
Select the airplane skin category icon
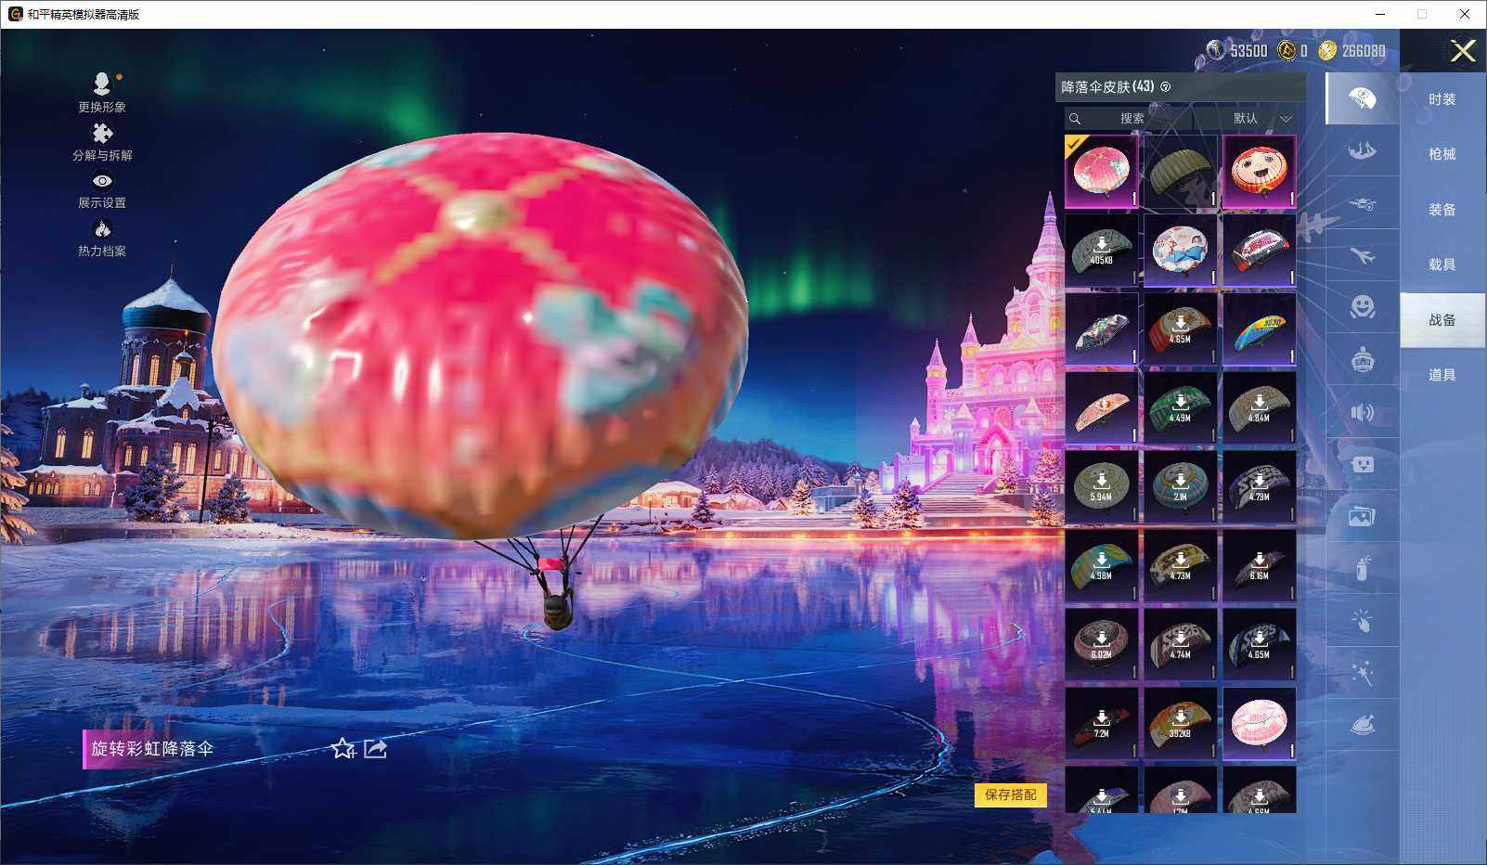(1362, 255)
